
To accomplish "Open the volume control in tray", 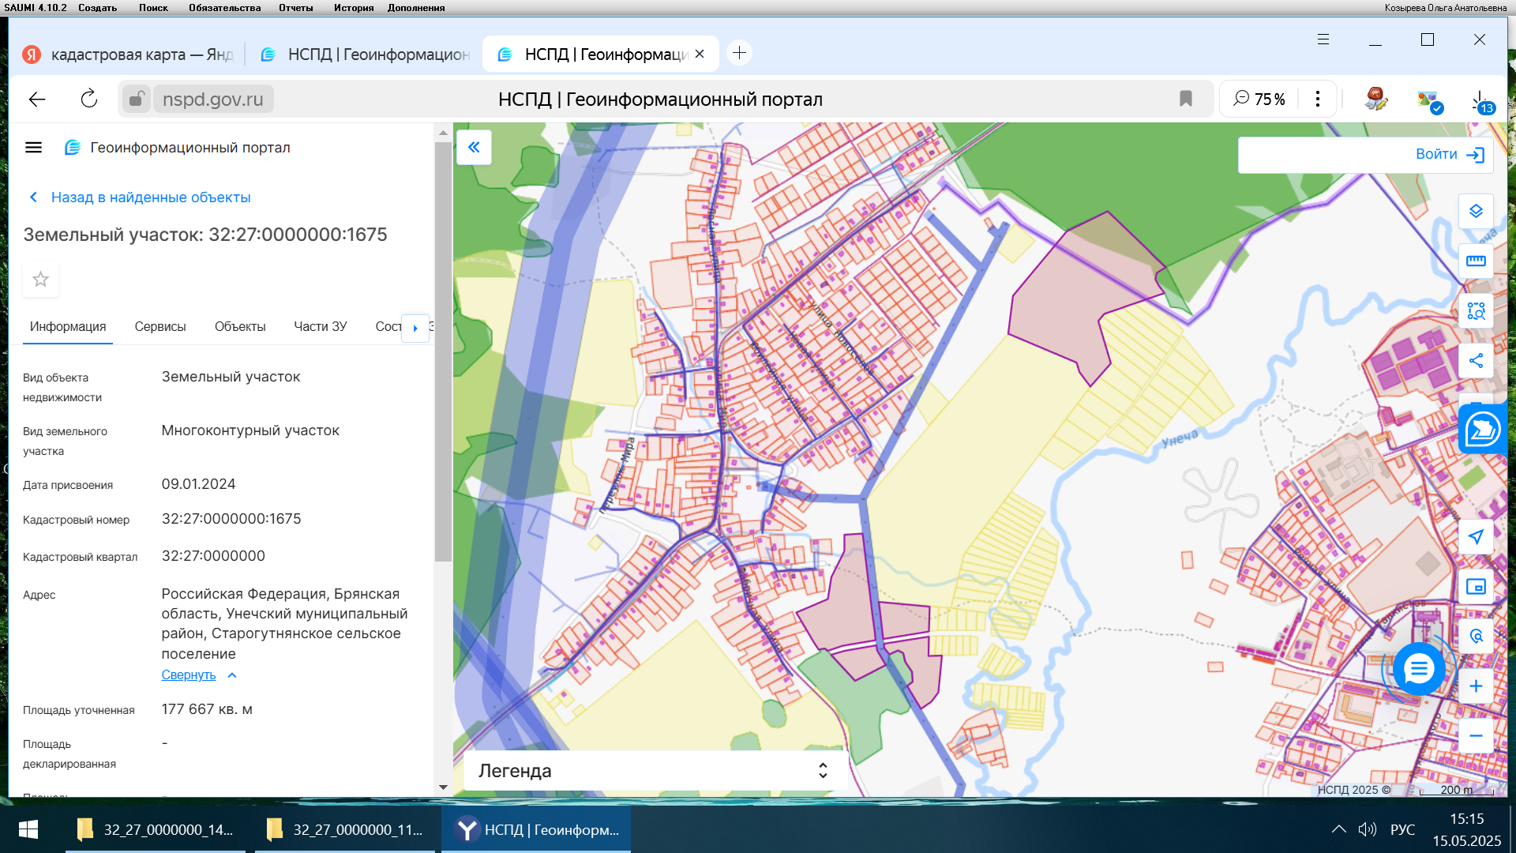I will click(1367, 829).
